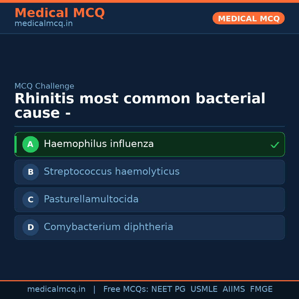Click the Medical MCQ header title

(x=60, y=13)
